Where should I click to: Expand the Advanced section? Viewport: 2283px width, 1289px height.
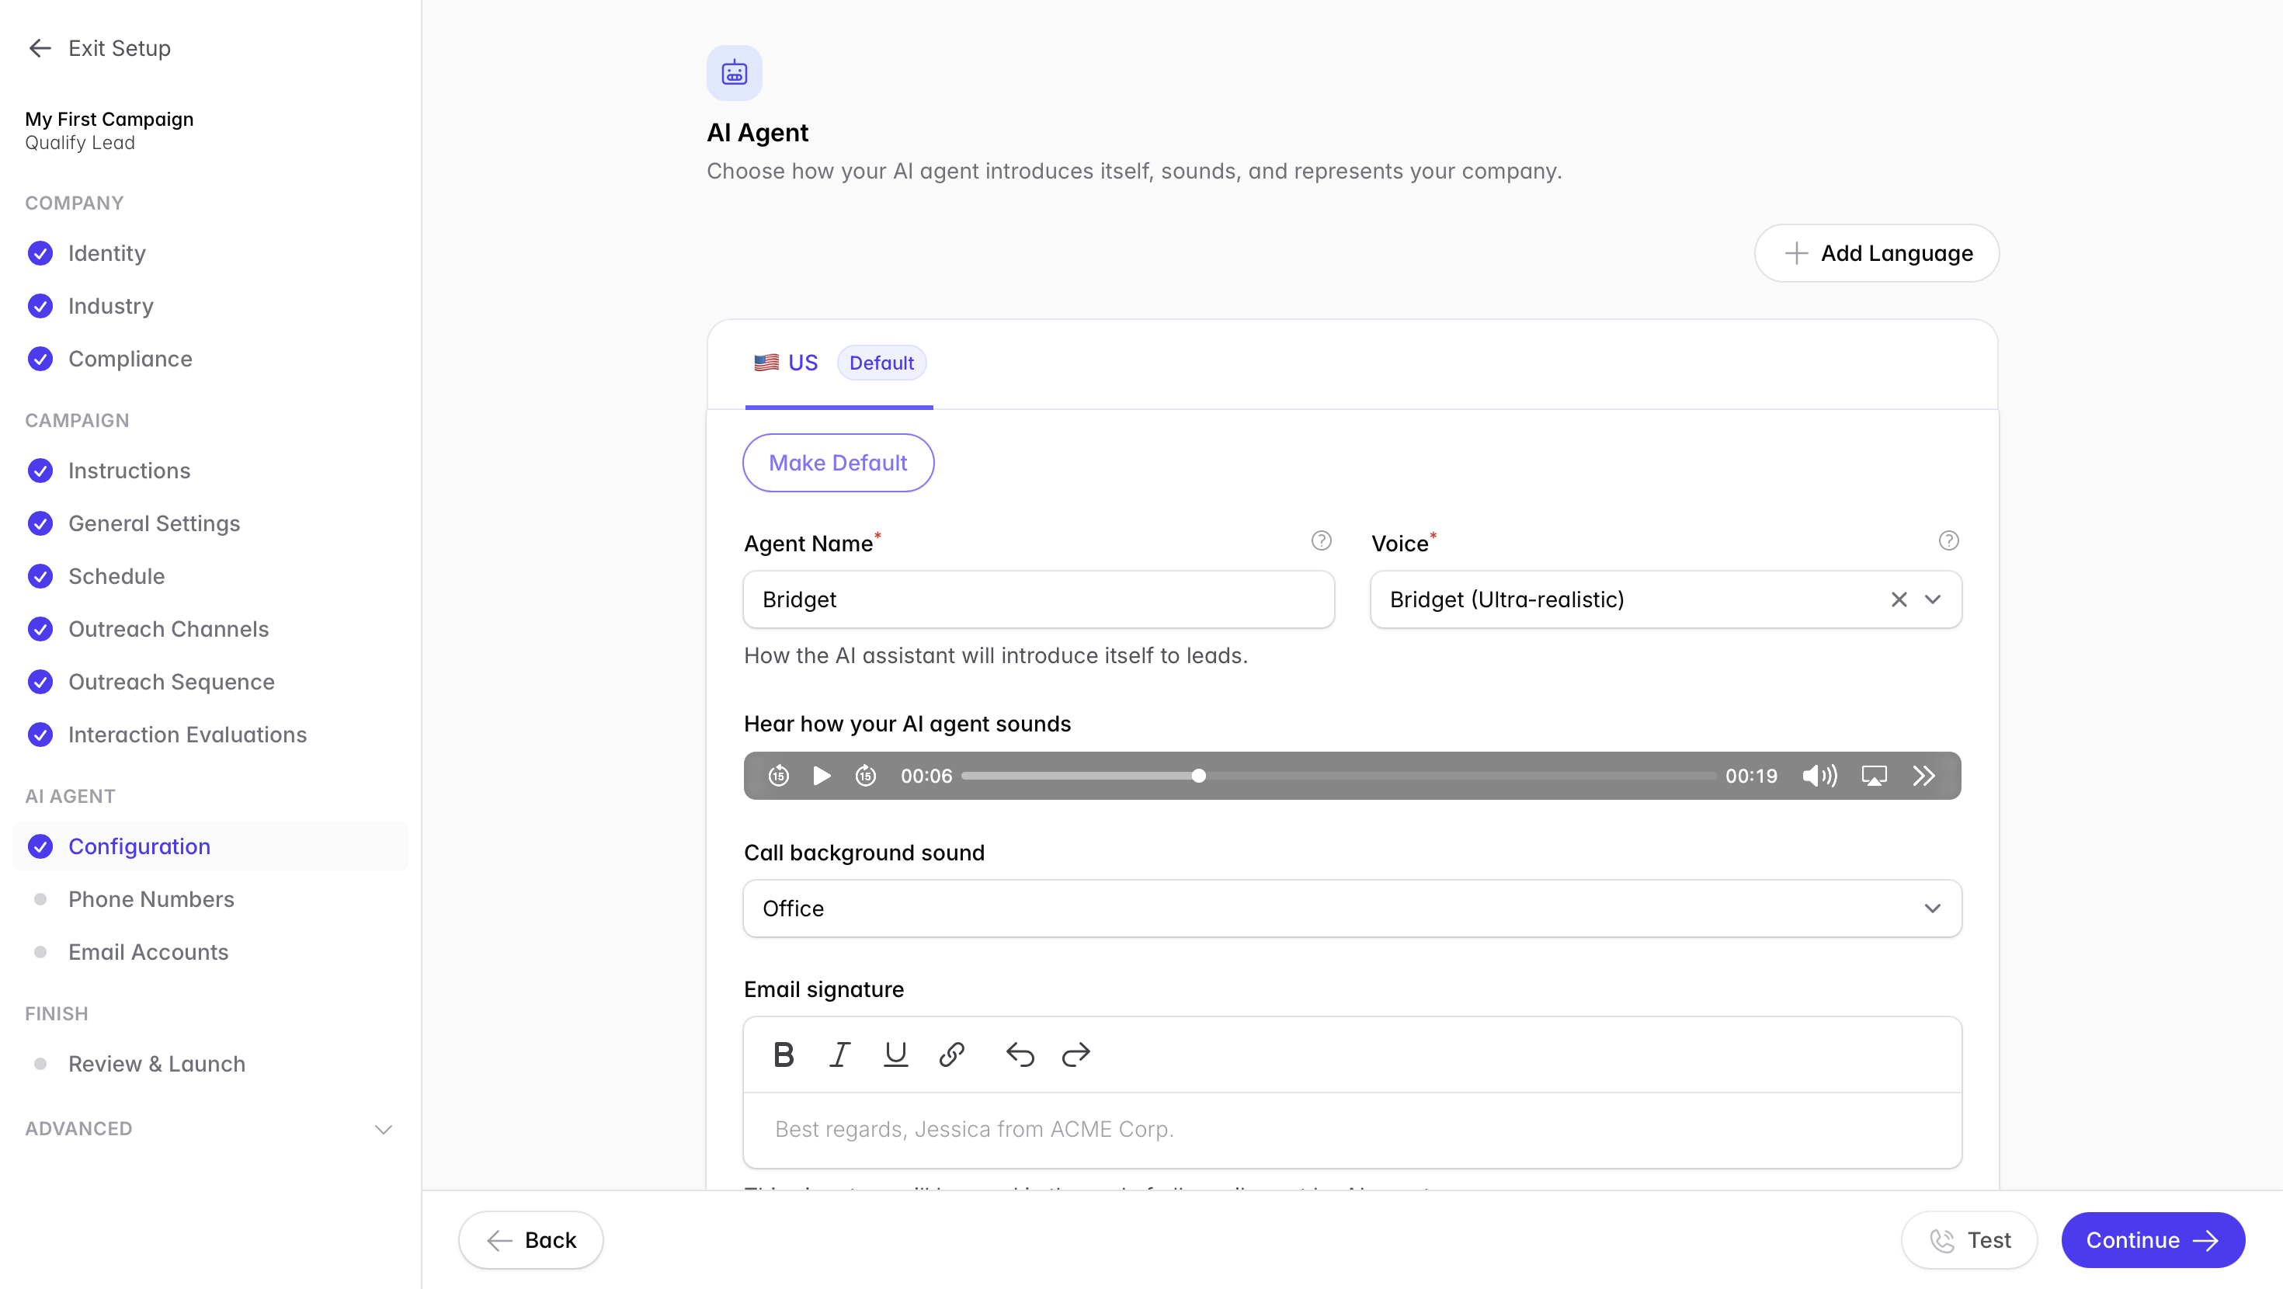[x=209, y=1128]
